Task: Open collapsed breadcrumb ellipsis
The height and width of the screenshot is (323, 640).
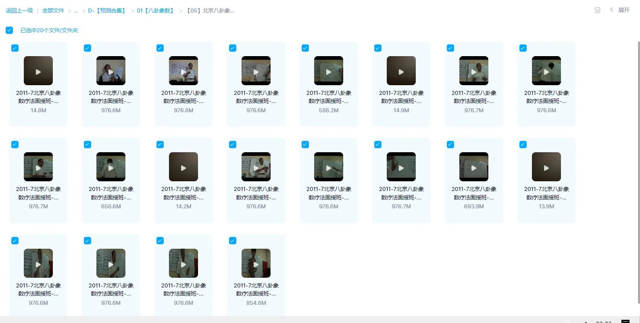Action: coord(76,11)
